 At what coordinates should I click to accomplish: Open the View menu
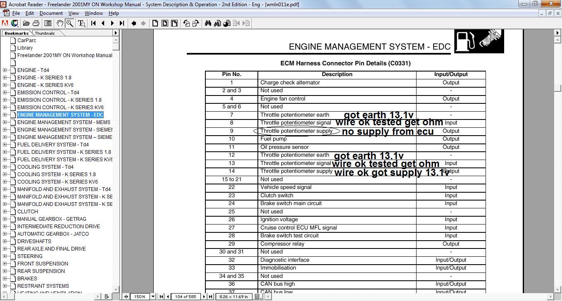pos(74,13)
